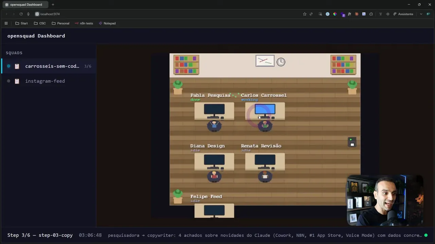Click the 1Password extension icon
435x244 pixels.
(x=327, y=14)
